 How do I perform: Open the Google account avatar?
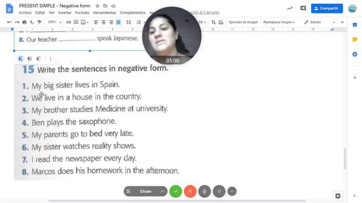352,8
